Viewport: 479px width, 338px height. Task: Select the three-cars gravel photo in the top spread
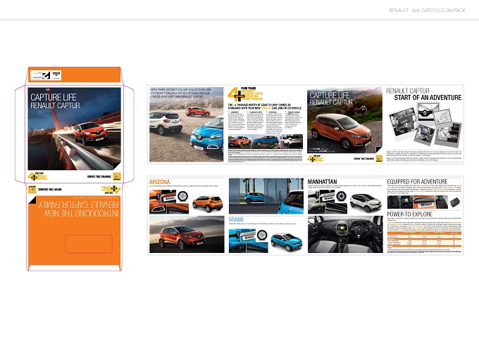coord(187,124)
